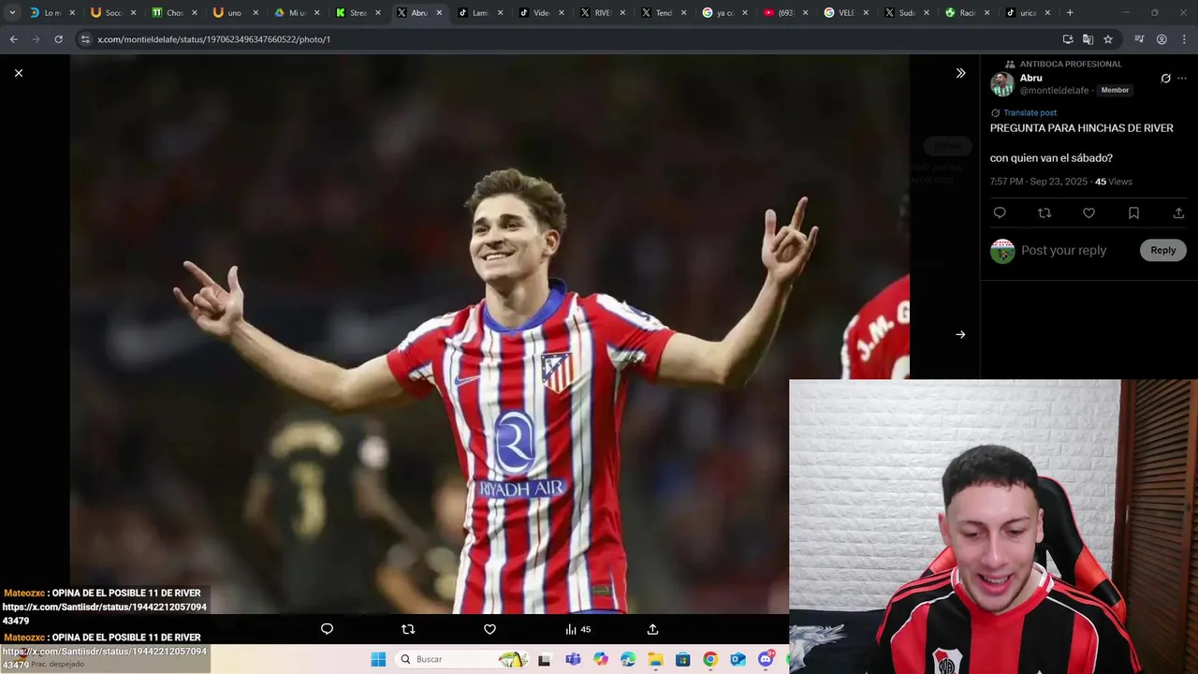This screenshot has width=1198, height=674.
Task: Click the Translate post link
Action: (1030, 112)
